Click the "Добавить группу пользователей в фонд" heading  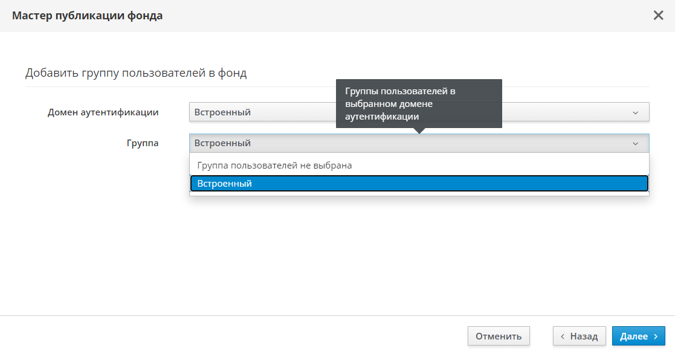[136, 74]
